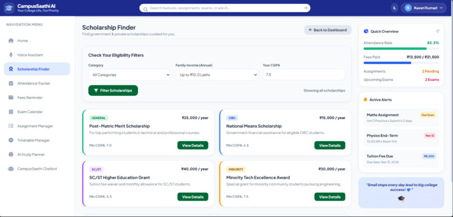
Task: Click the Filter Scholarships button
Action: tap(113, 90)
